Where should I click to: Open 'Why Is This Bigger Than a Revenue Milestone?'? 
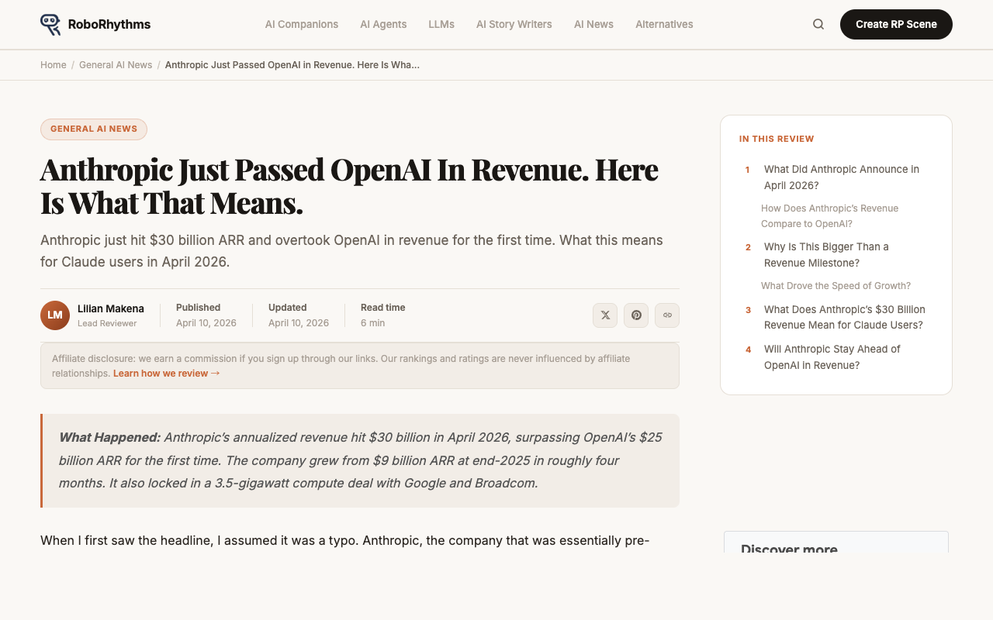[x=825, y=254]
